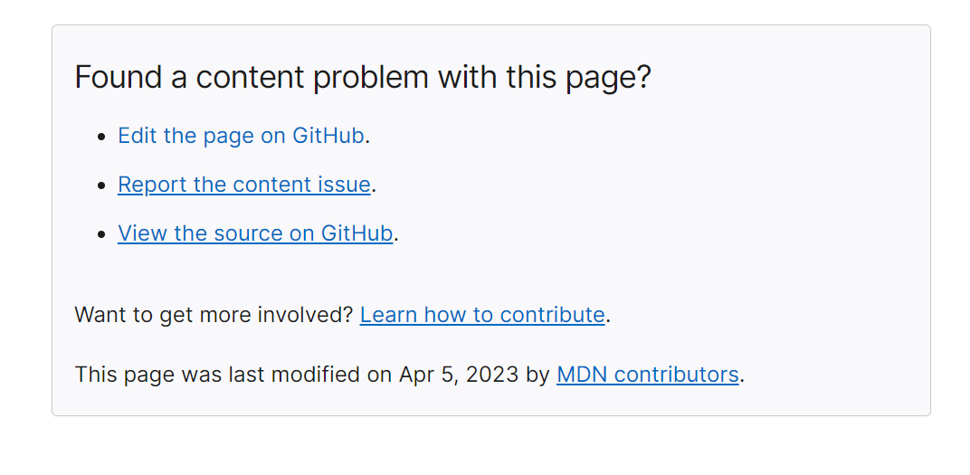The width and height of the screenshot is (970, 475).
Task: Click the word 'by' before MDN contributors
Action: (x=537, y=375)
